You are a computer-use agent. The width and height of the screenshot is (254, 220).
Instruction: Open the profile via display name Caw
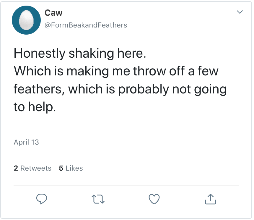coord(53,13)
